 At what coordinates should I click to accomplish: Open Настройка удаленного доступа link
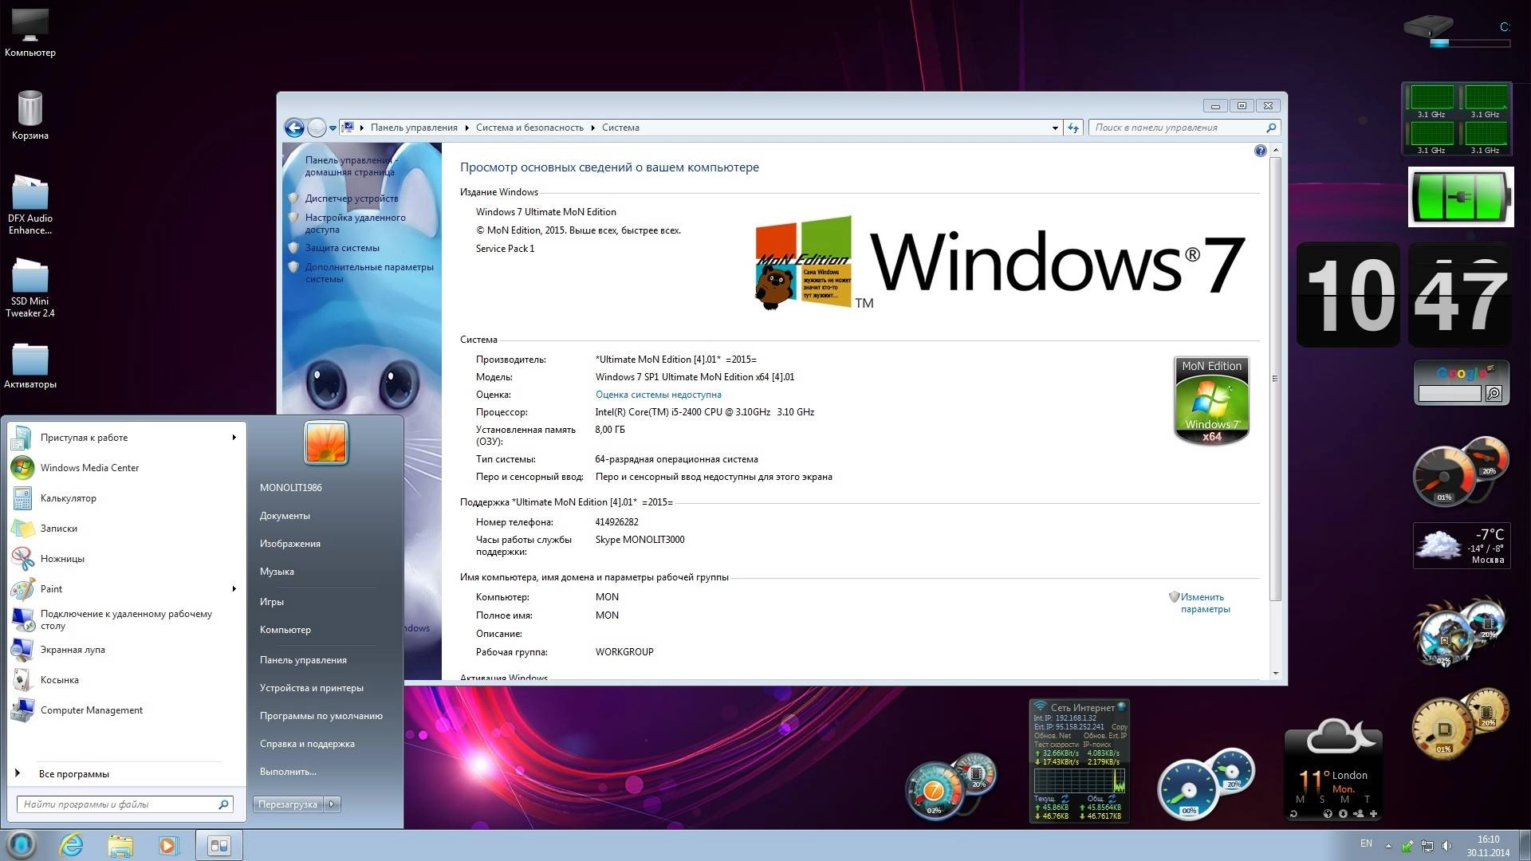pyautogui.click(x=355, y=223)
